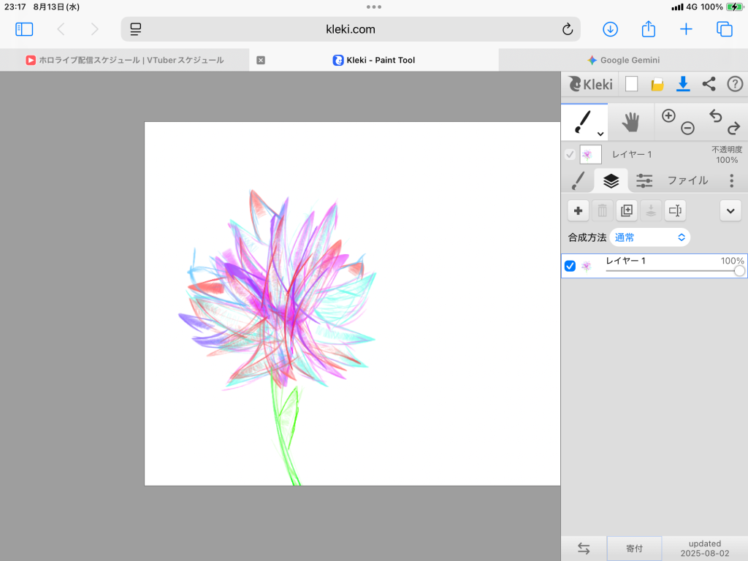Toggle visibility checkbox of レイヤー 1
The image size is (748, 561).
(x=570, y=266)
